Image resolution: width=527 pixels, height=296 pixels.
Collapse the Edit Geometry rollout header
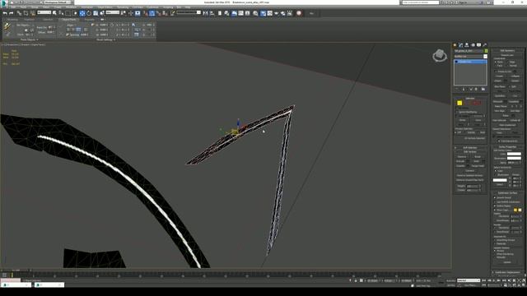click(507, 51)
